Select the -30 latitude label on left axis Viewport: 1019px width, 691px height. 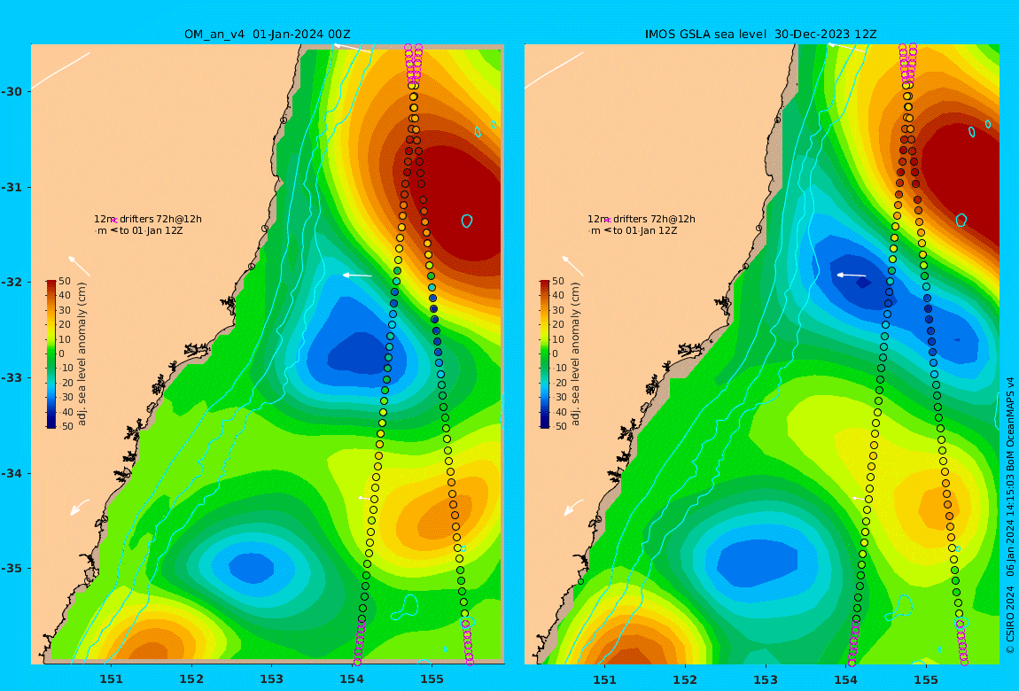[x=12, y=91]
